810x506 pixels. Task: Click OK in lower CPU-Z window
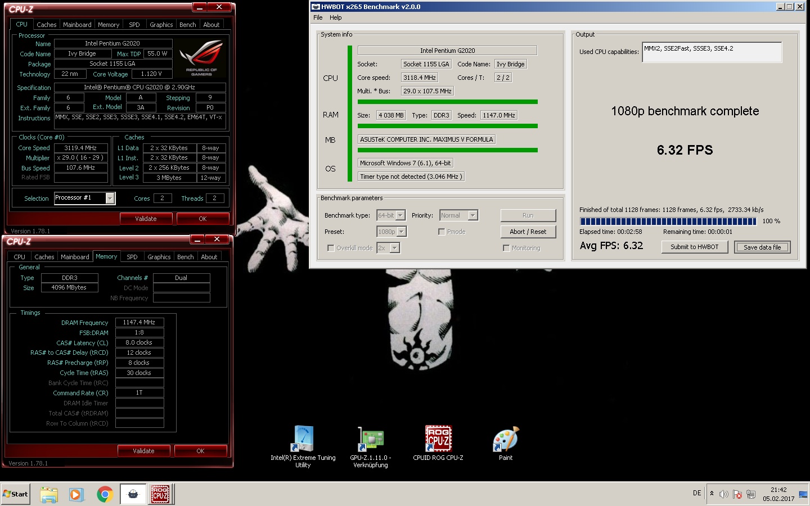tap(200, 451)
